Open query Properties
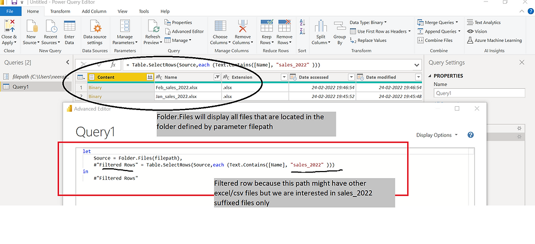The height and width of the screenshot is (244, 535). click(x=179, y=22)
